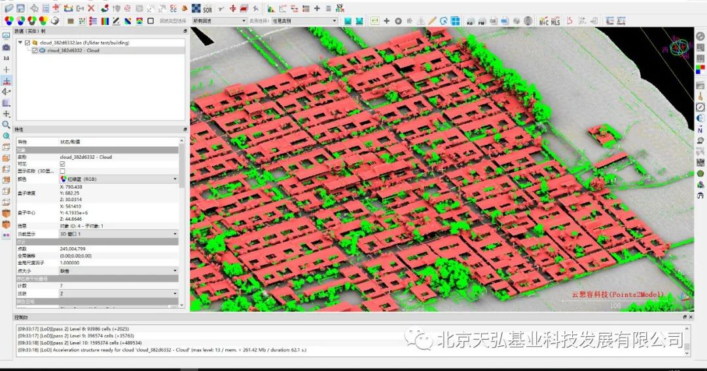The height and width of the screenshot is (371, 707).
Task: Open the 任意类别 class selection dropdown
Action: coord(304,21)
